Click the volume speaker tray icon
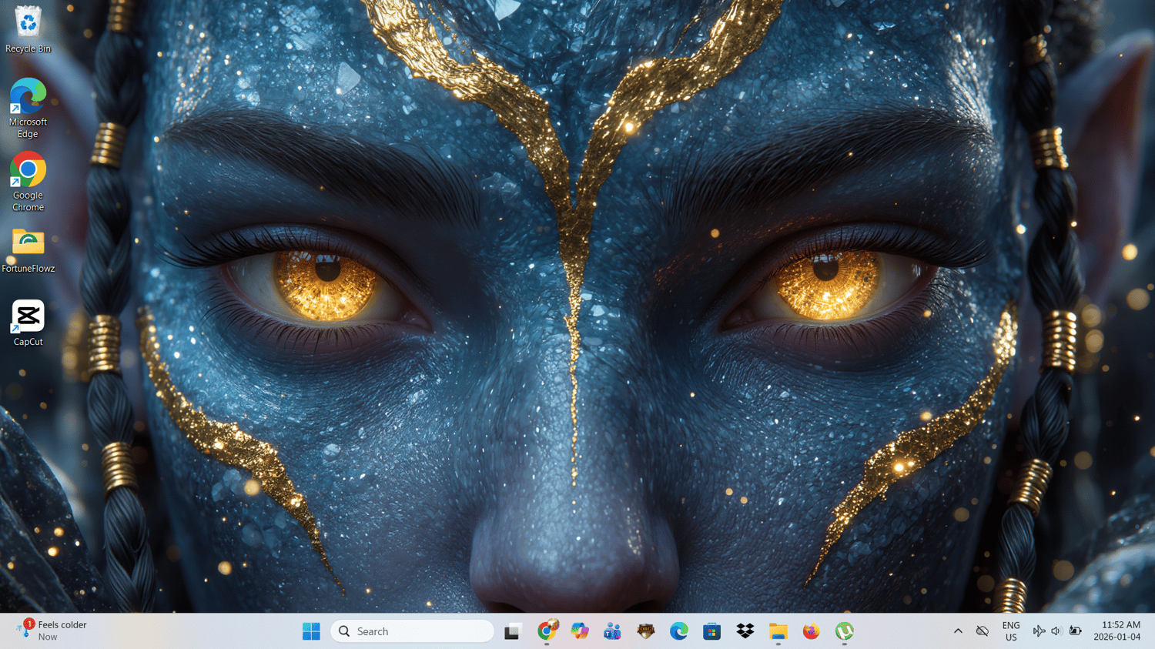This screenshot has height=649, width=1155. click(1056, 631)
